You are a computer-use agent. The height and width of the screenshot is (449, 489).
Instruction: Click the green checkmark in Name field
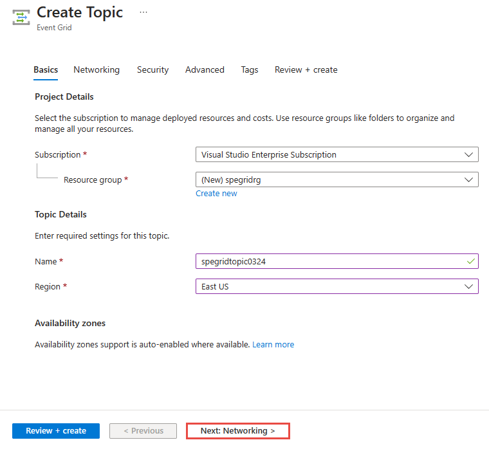click(471, 261)
